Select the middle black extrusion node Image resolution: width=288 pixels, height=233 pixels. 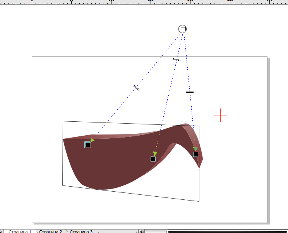point(153,159)
